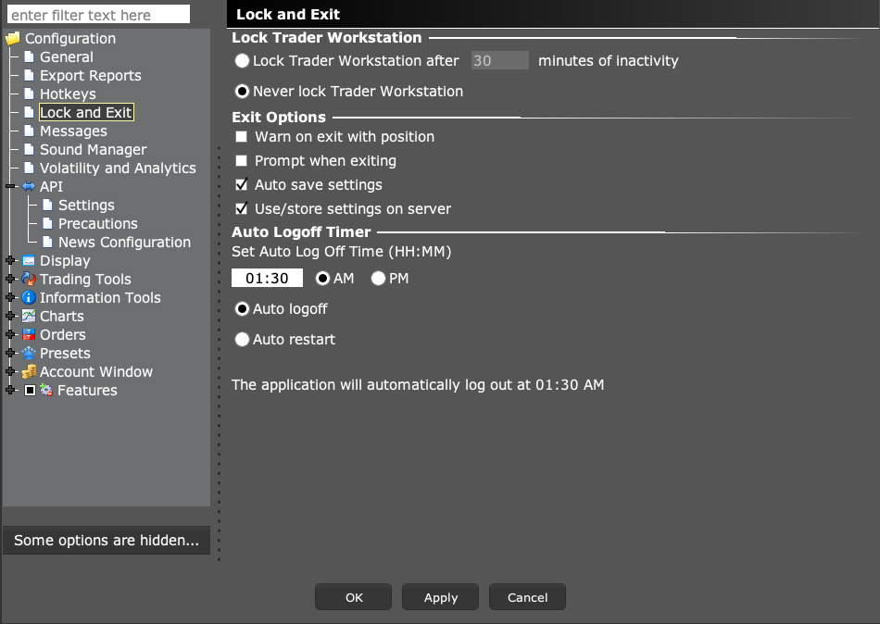The image size is (880, 624).
Task: Expand the Charts tree node
Action: pyautogui.click(x=10, y=316)
